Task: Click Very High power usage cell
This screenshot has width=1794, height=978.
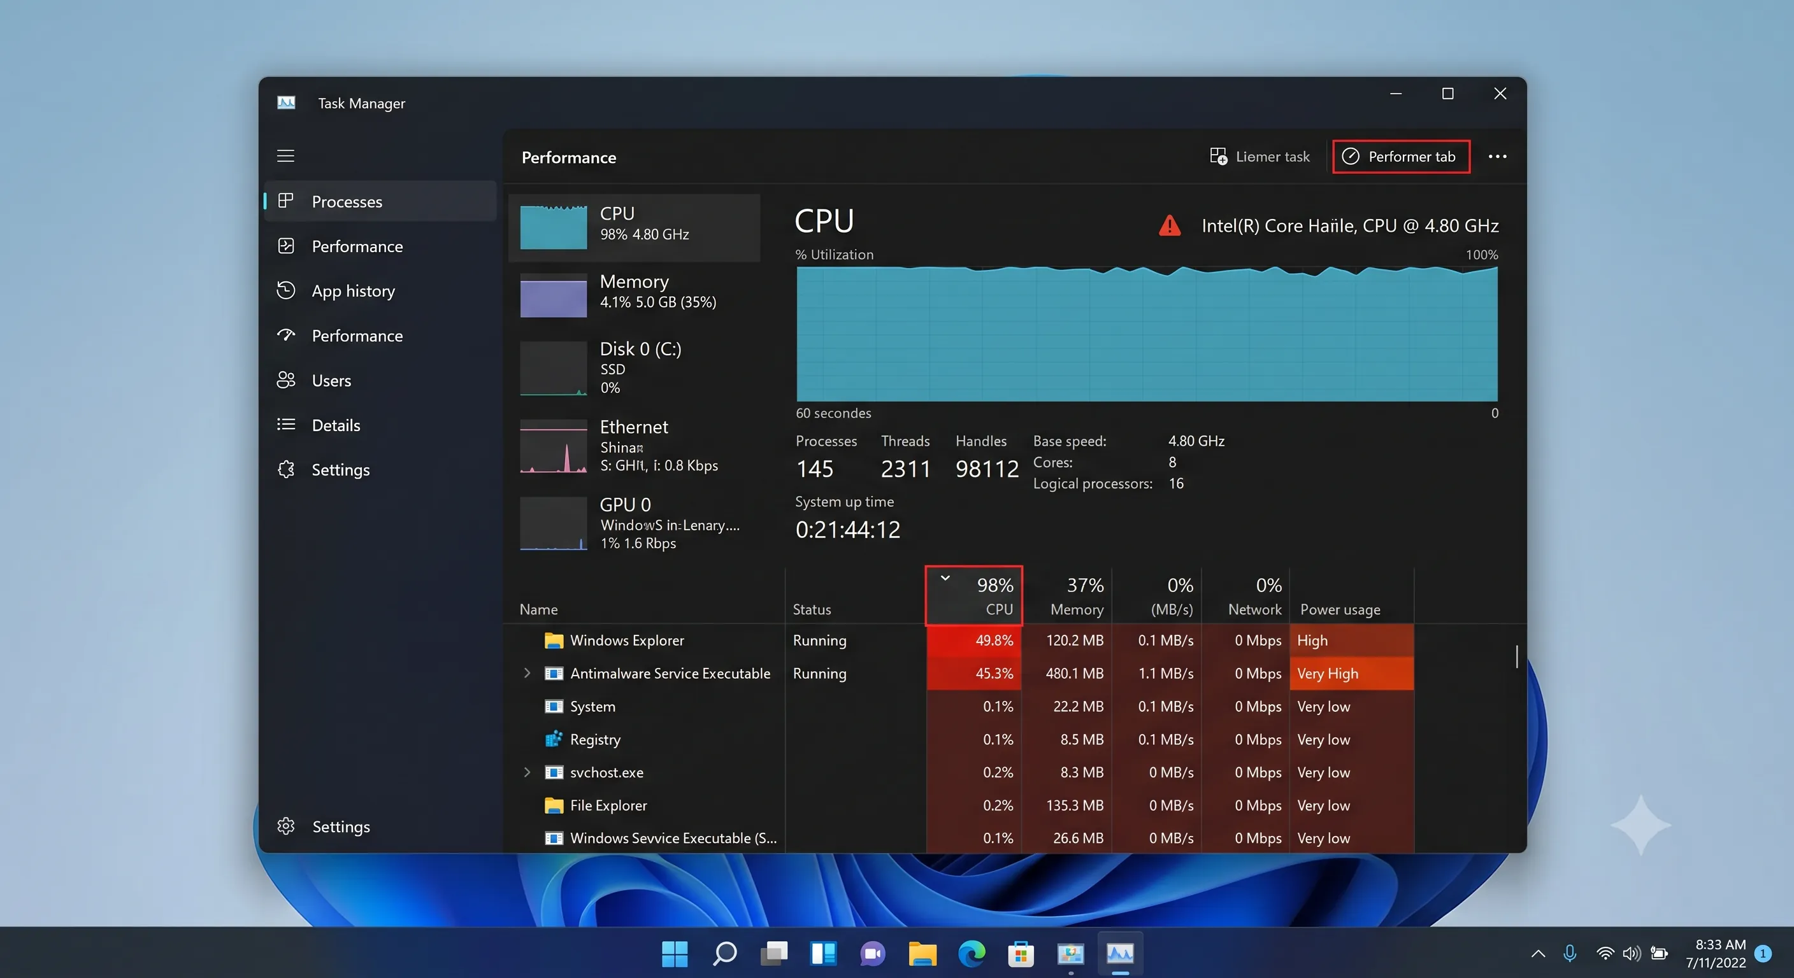Action: (1351, 673)
